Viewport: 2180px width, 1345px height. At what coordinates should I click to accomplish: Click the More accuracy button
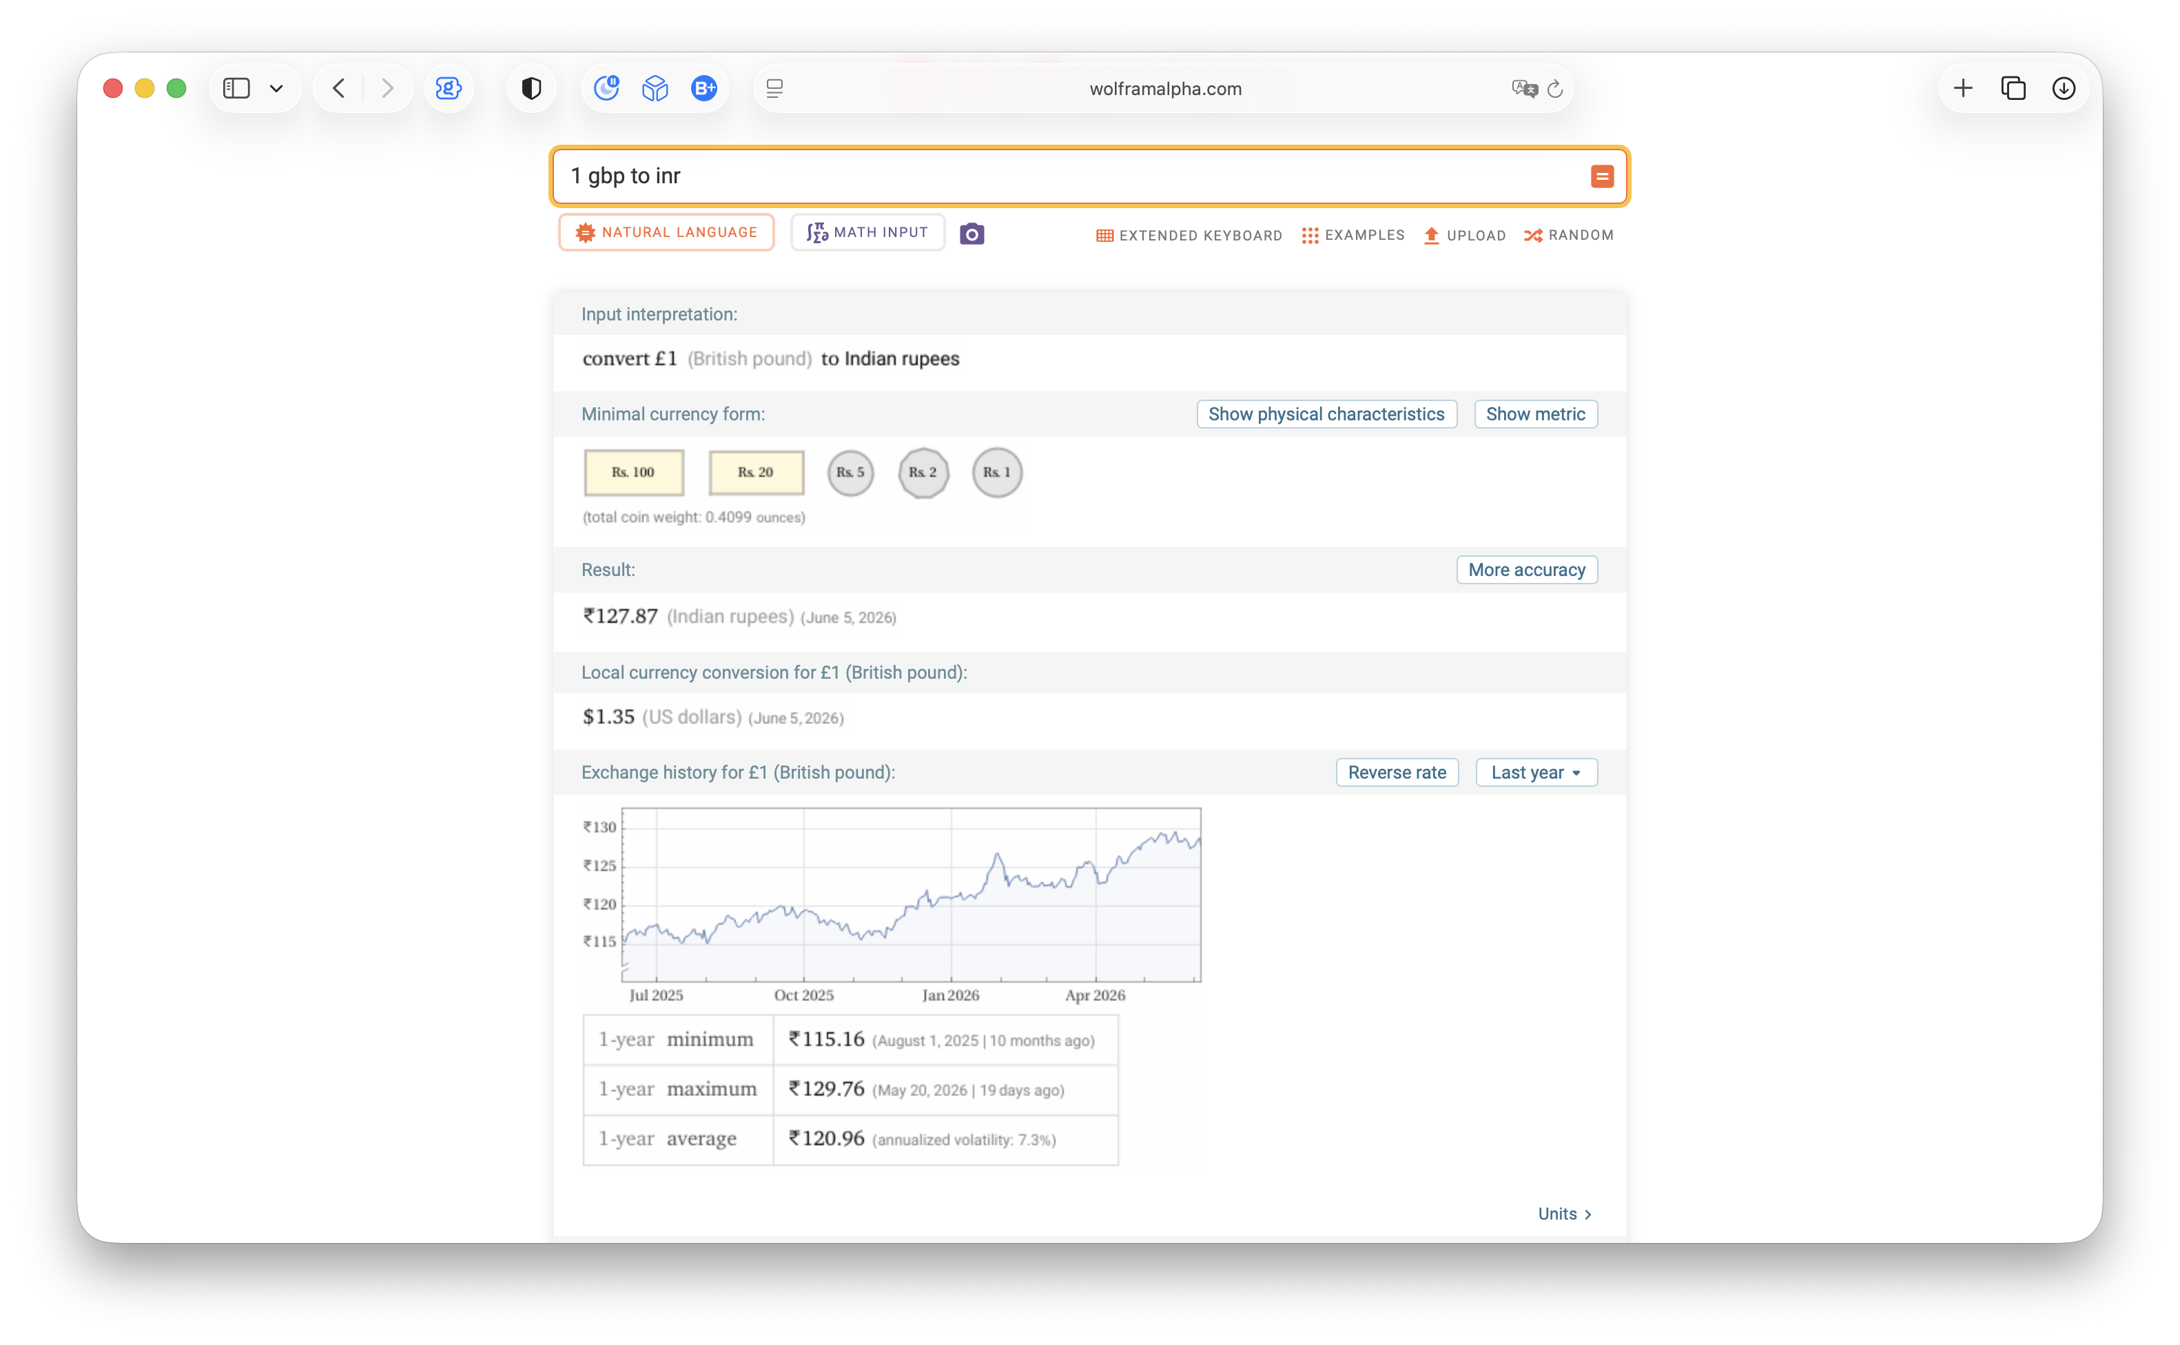point(1526,571)
